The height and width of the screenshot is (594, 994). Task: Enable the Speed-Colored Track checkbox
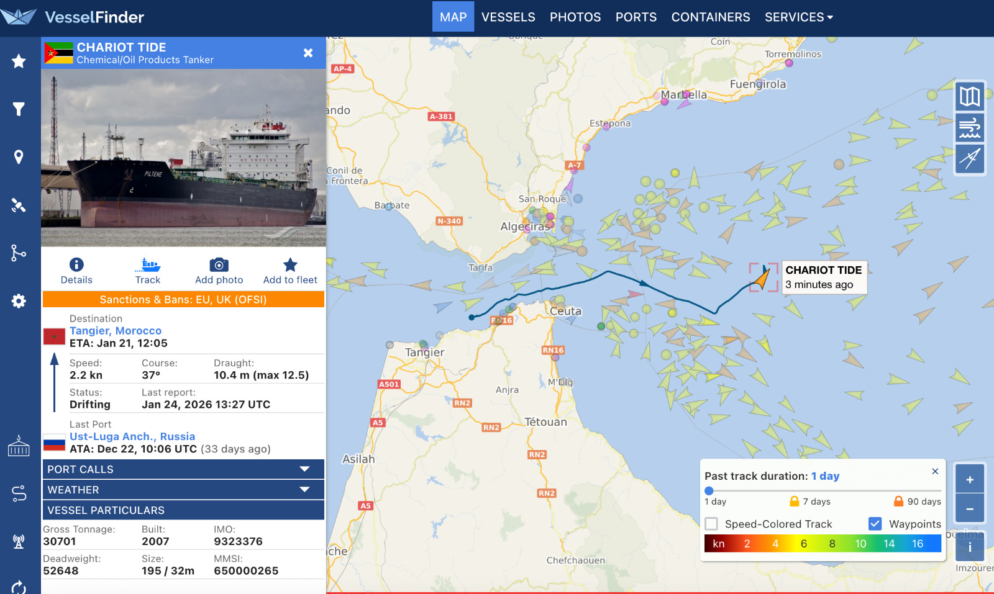pos(711,524)
